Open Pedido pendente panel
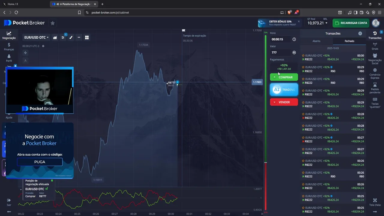384x216 pixels. click(375, 88)
